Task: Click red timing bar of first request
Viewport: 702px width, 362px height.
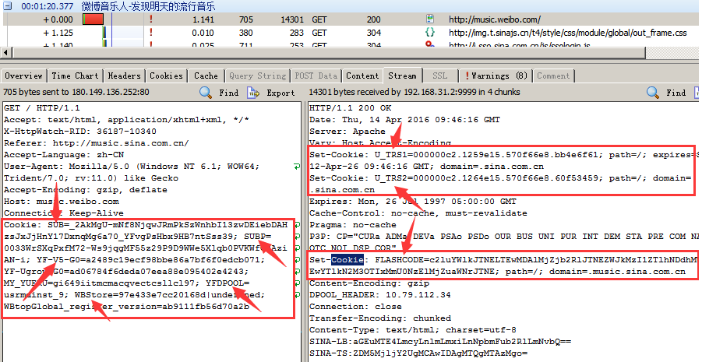Action: (93, 19)
